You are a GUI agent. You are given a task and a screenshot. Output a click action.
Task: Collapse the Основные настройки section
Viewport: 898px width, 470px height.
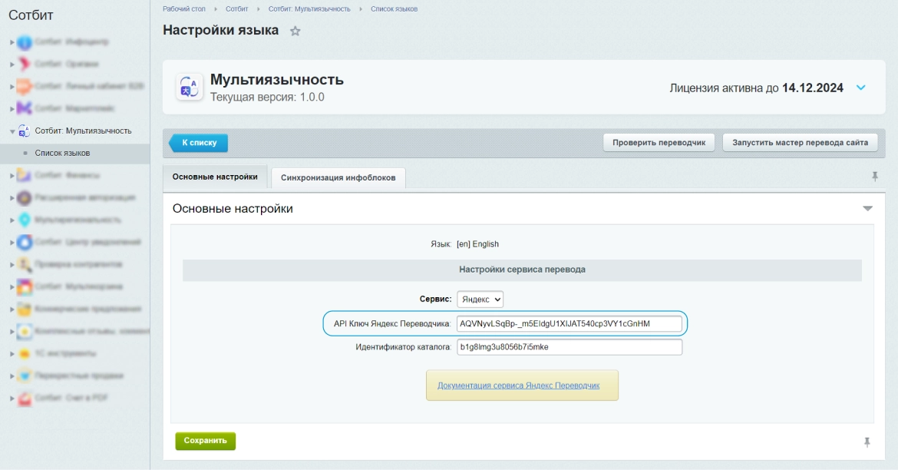(x=867, y=209)
